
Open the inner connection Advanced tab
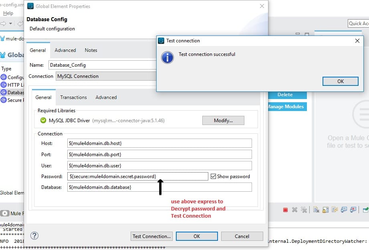tap(106, 97)
